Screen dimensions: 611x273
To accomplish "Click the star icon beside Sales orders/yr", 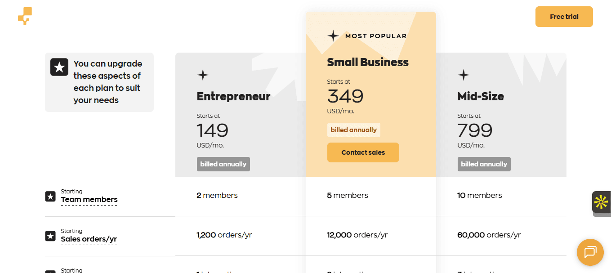I will 50,236.
